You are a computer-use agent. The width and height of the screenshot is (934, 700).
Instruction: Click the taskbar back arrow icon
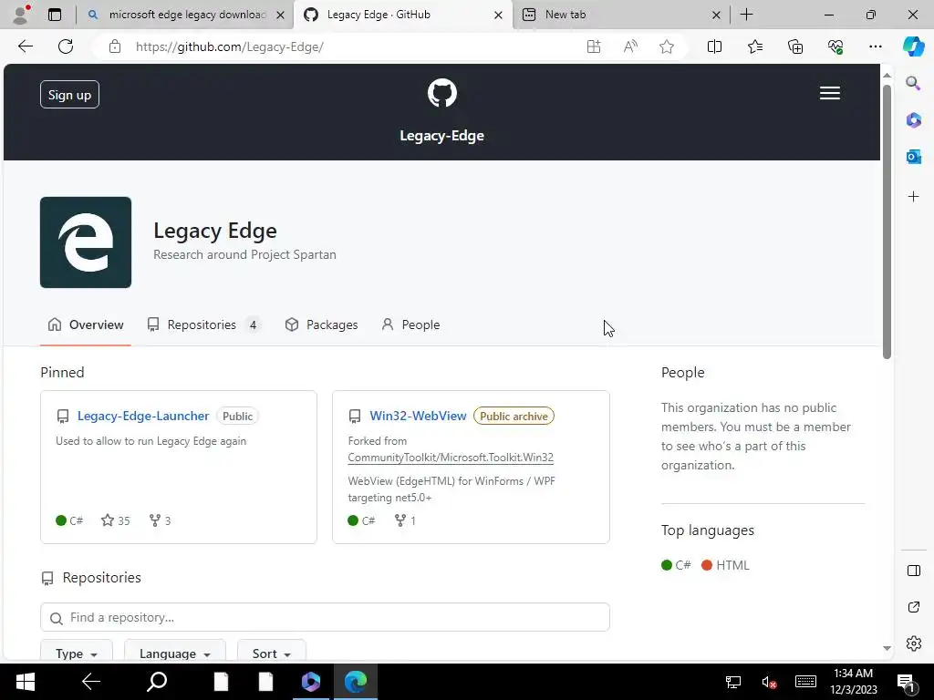(91, 682)
